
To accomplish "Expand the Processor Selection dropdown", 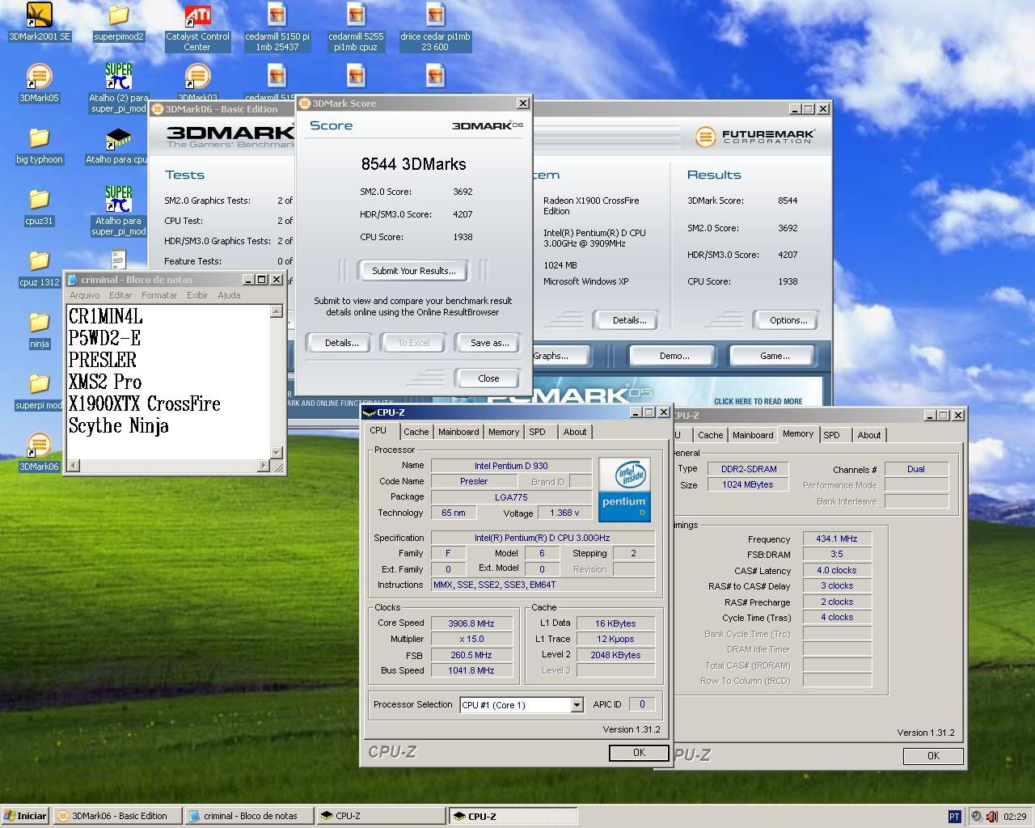I will pyautogui.click(x=577, y=705).
